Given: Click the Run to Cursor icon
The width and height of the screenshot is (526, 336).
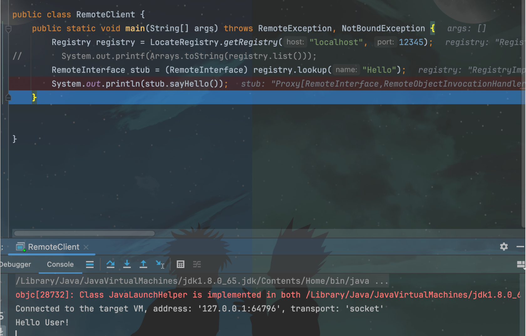Looking at the screenshot, I should tap(160, 264).
